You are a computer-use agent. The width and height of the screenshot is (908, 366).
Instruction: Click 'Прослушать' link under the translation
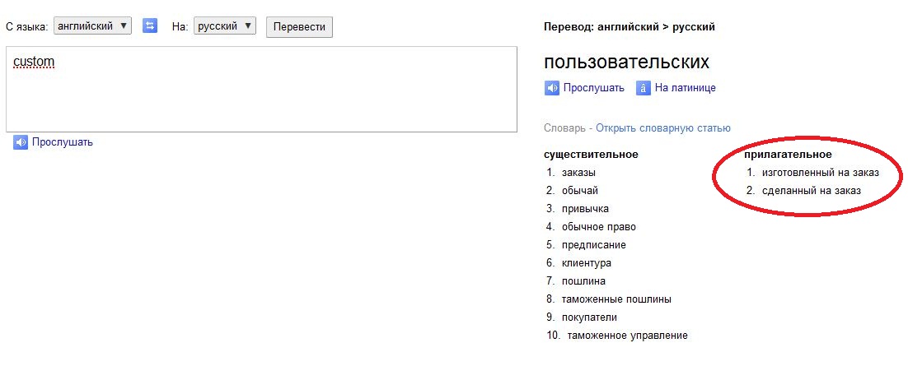tap(594, 88)
